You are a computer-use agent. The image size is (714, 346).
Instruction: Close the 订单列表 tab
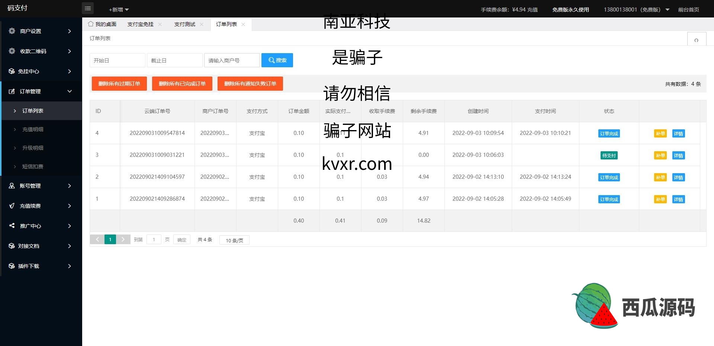(x=243, y=24)
